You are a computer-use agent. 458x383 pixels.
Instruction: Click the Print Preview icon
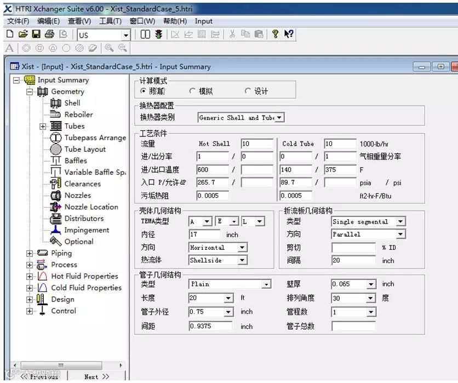(x=64, y=34)
